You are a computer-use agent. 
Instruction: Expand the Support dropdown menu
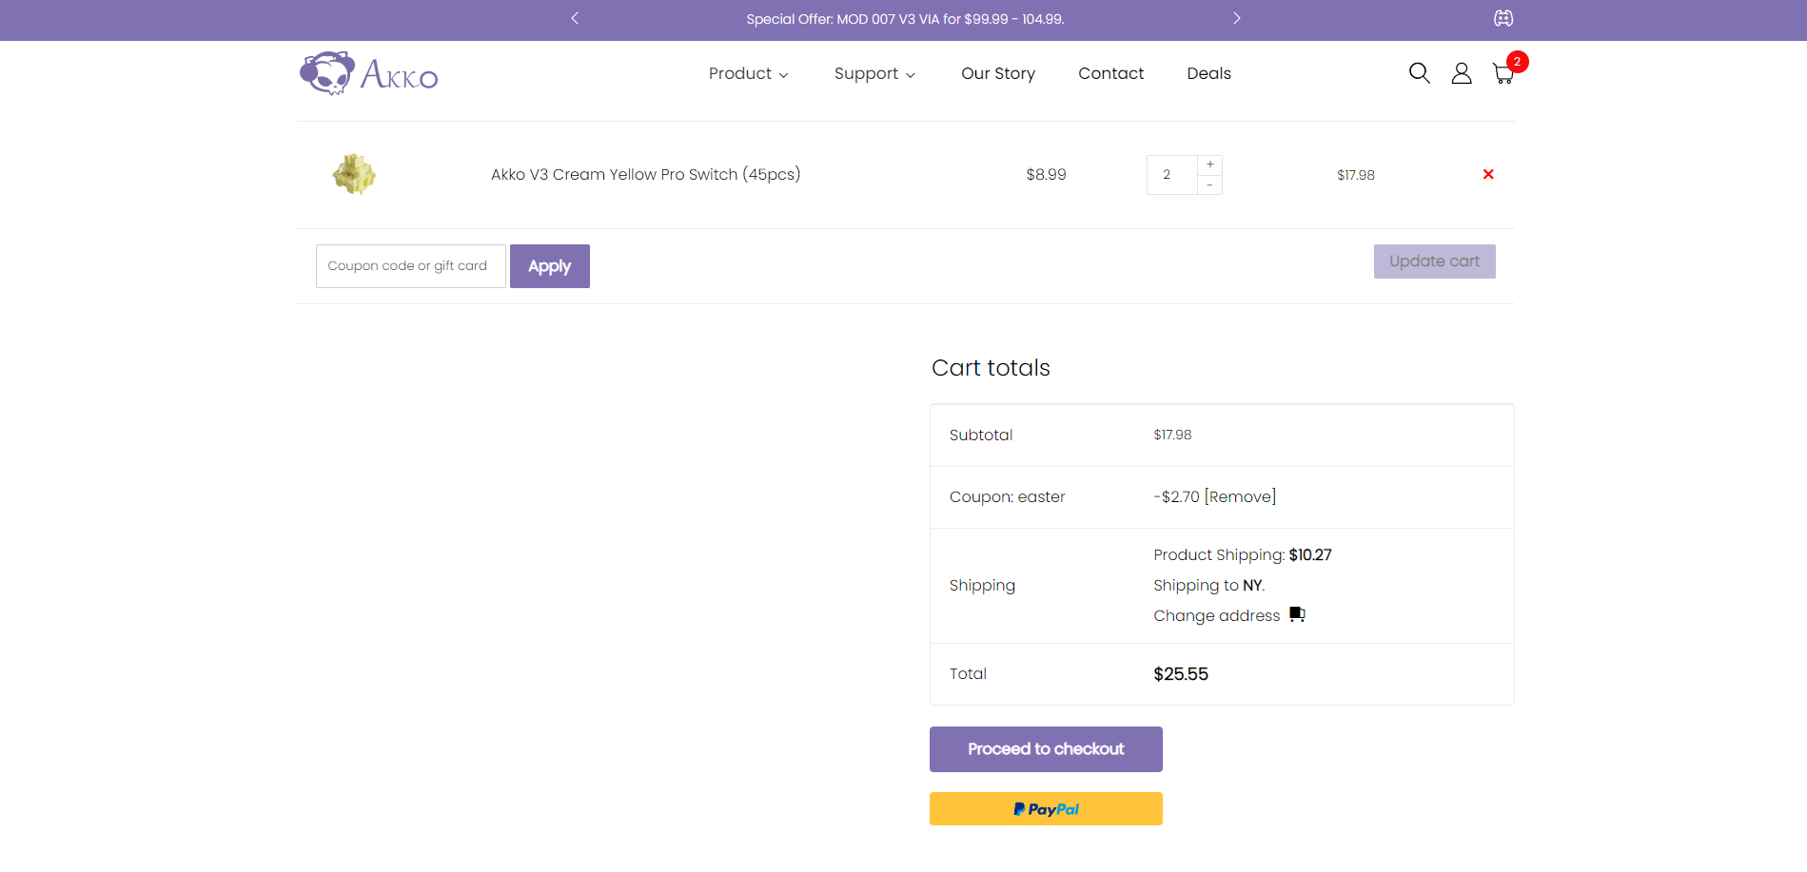coord(874,73)
